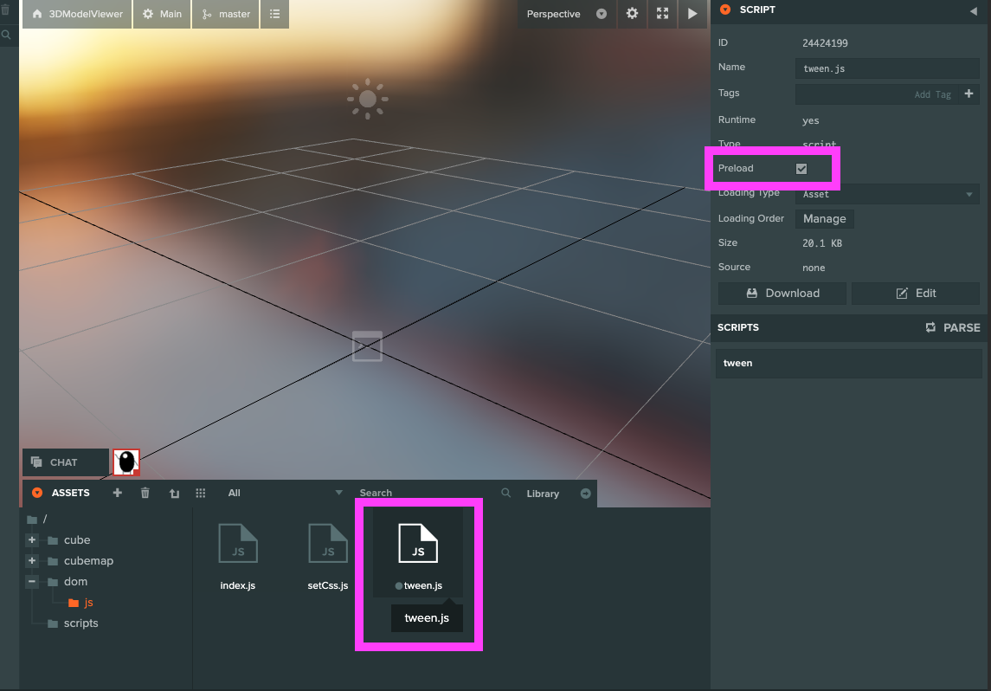Select the tween.js asset file

coord(418,553)
